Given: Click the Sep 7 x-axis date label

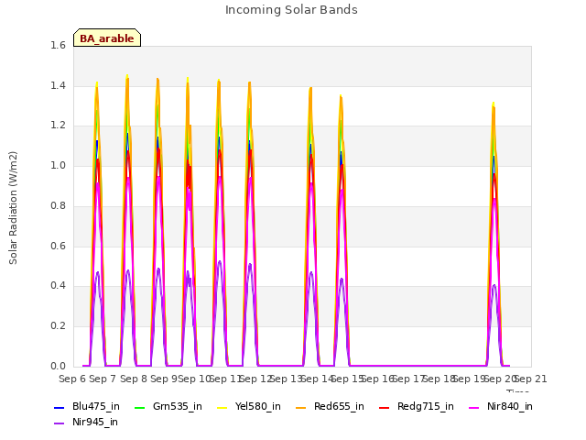Looking at the screenshot, I should point(103,379).
